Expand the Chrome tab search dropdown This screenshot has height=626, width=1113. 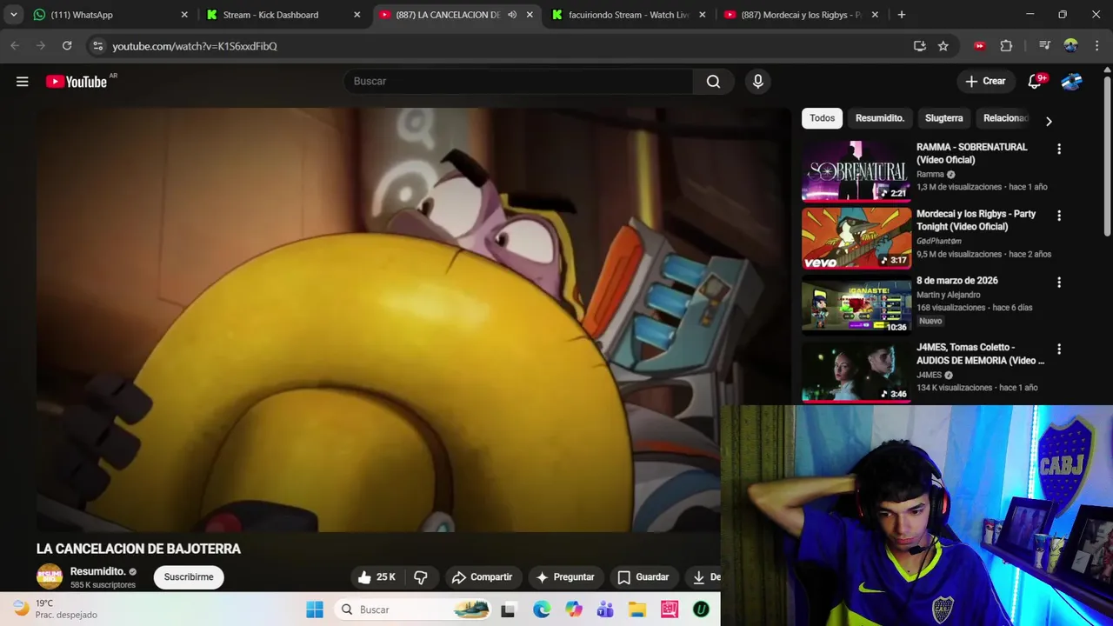13,15
